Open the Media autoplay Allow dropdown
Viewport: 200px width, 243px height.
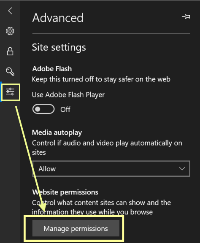click(x=111, y=168)
